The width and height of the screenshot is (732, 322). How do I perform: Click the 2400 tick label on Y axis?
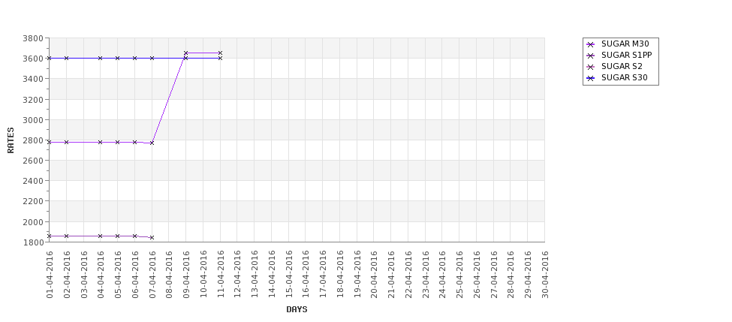33,181
